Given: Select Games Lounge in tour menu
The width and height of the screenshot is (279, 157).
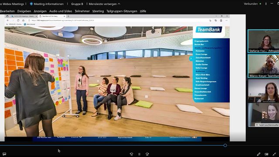Looking at the screenshot, I should (201, 88).
